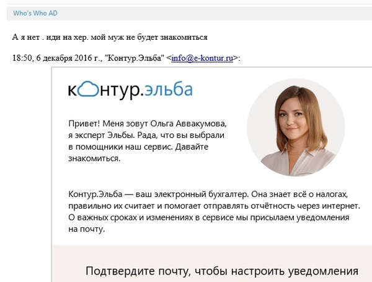This screenshot has height=282, width=372.
Task: Click the round photo of Ольга Аввакумова
Action: (x=296, y=127)
